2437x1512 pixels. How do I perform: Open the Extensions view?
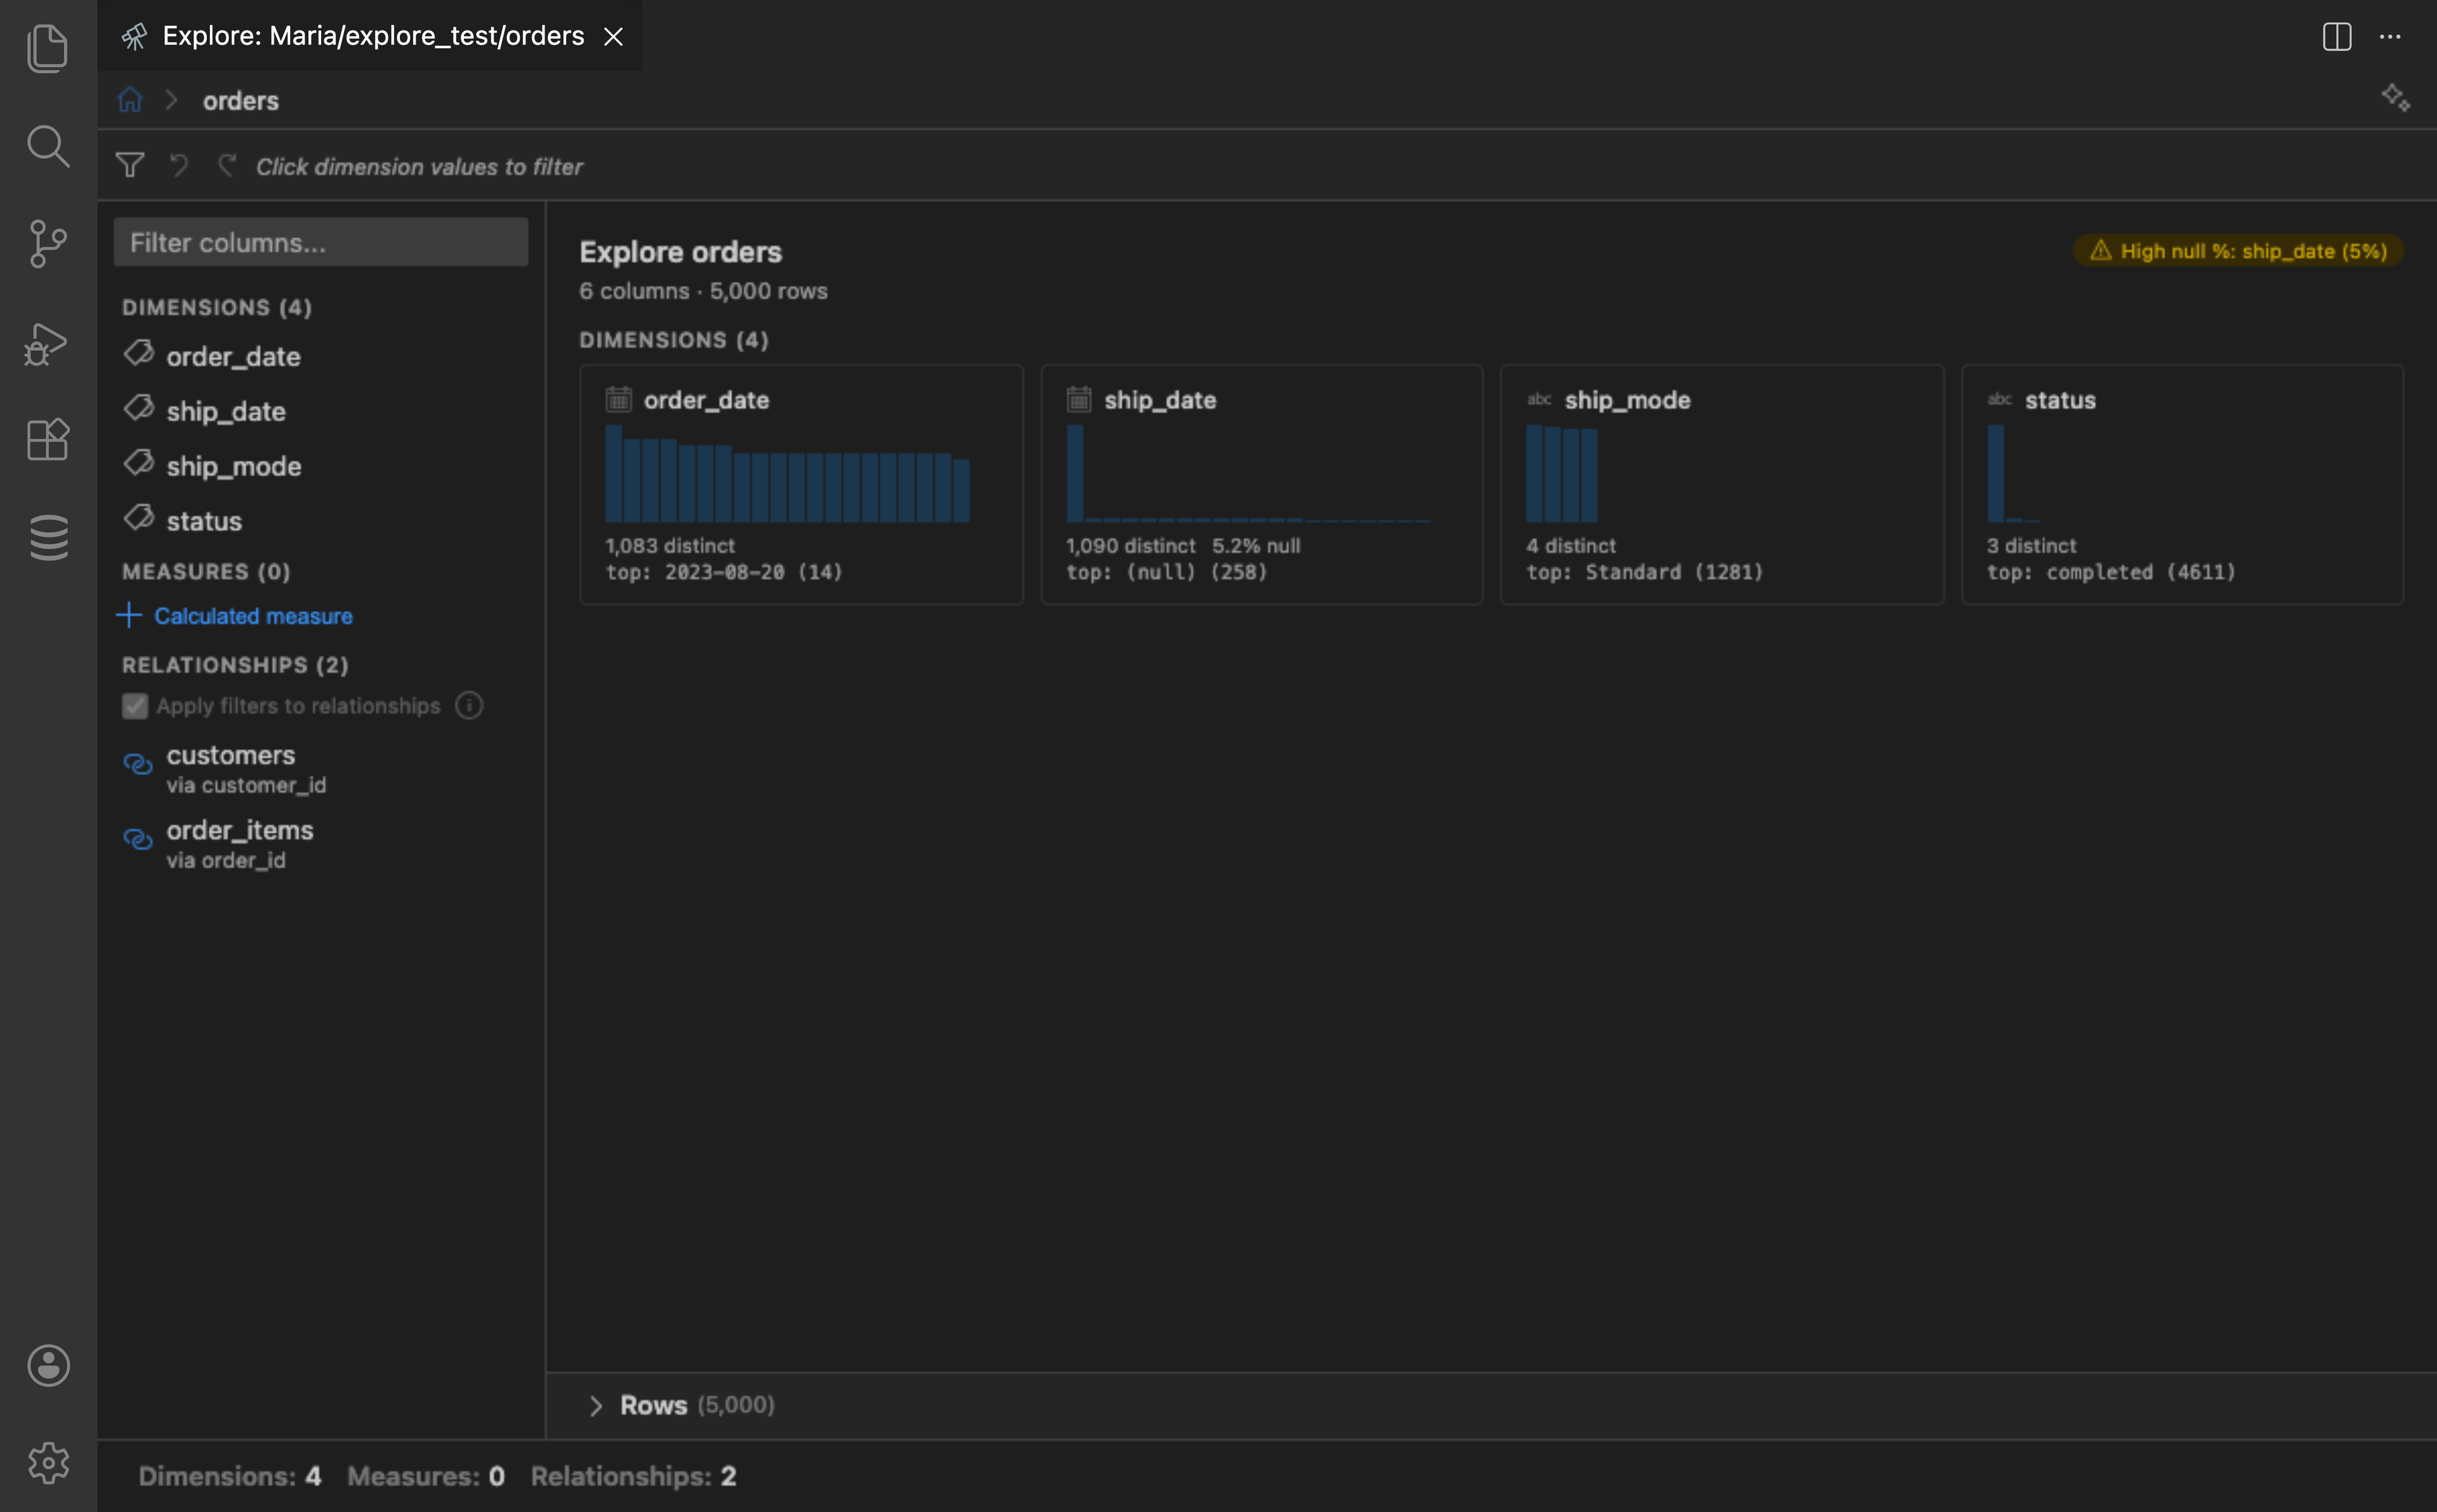coord(47,440)
